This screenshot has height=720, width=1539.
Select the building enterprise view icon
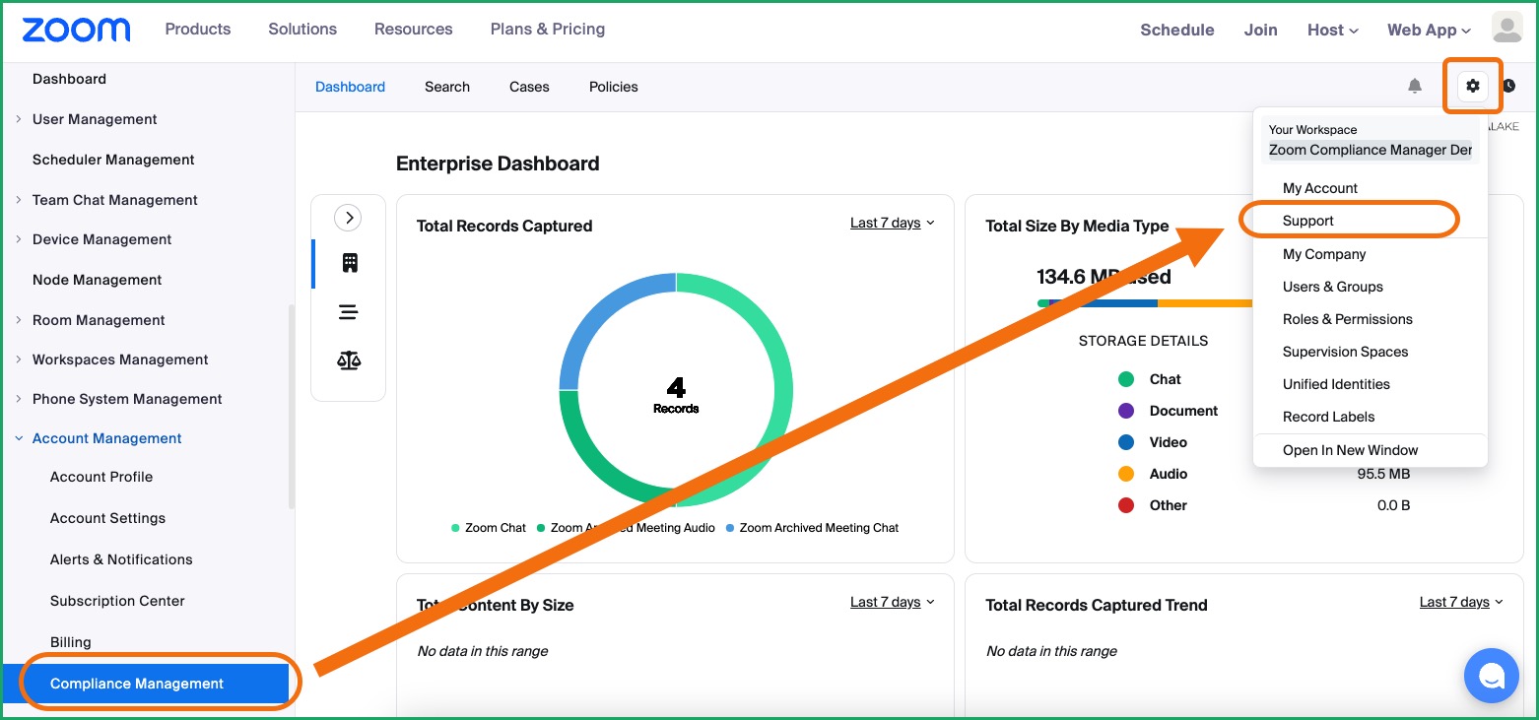[350, 263]
